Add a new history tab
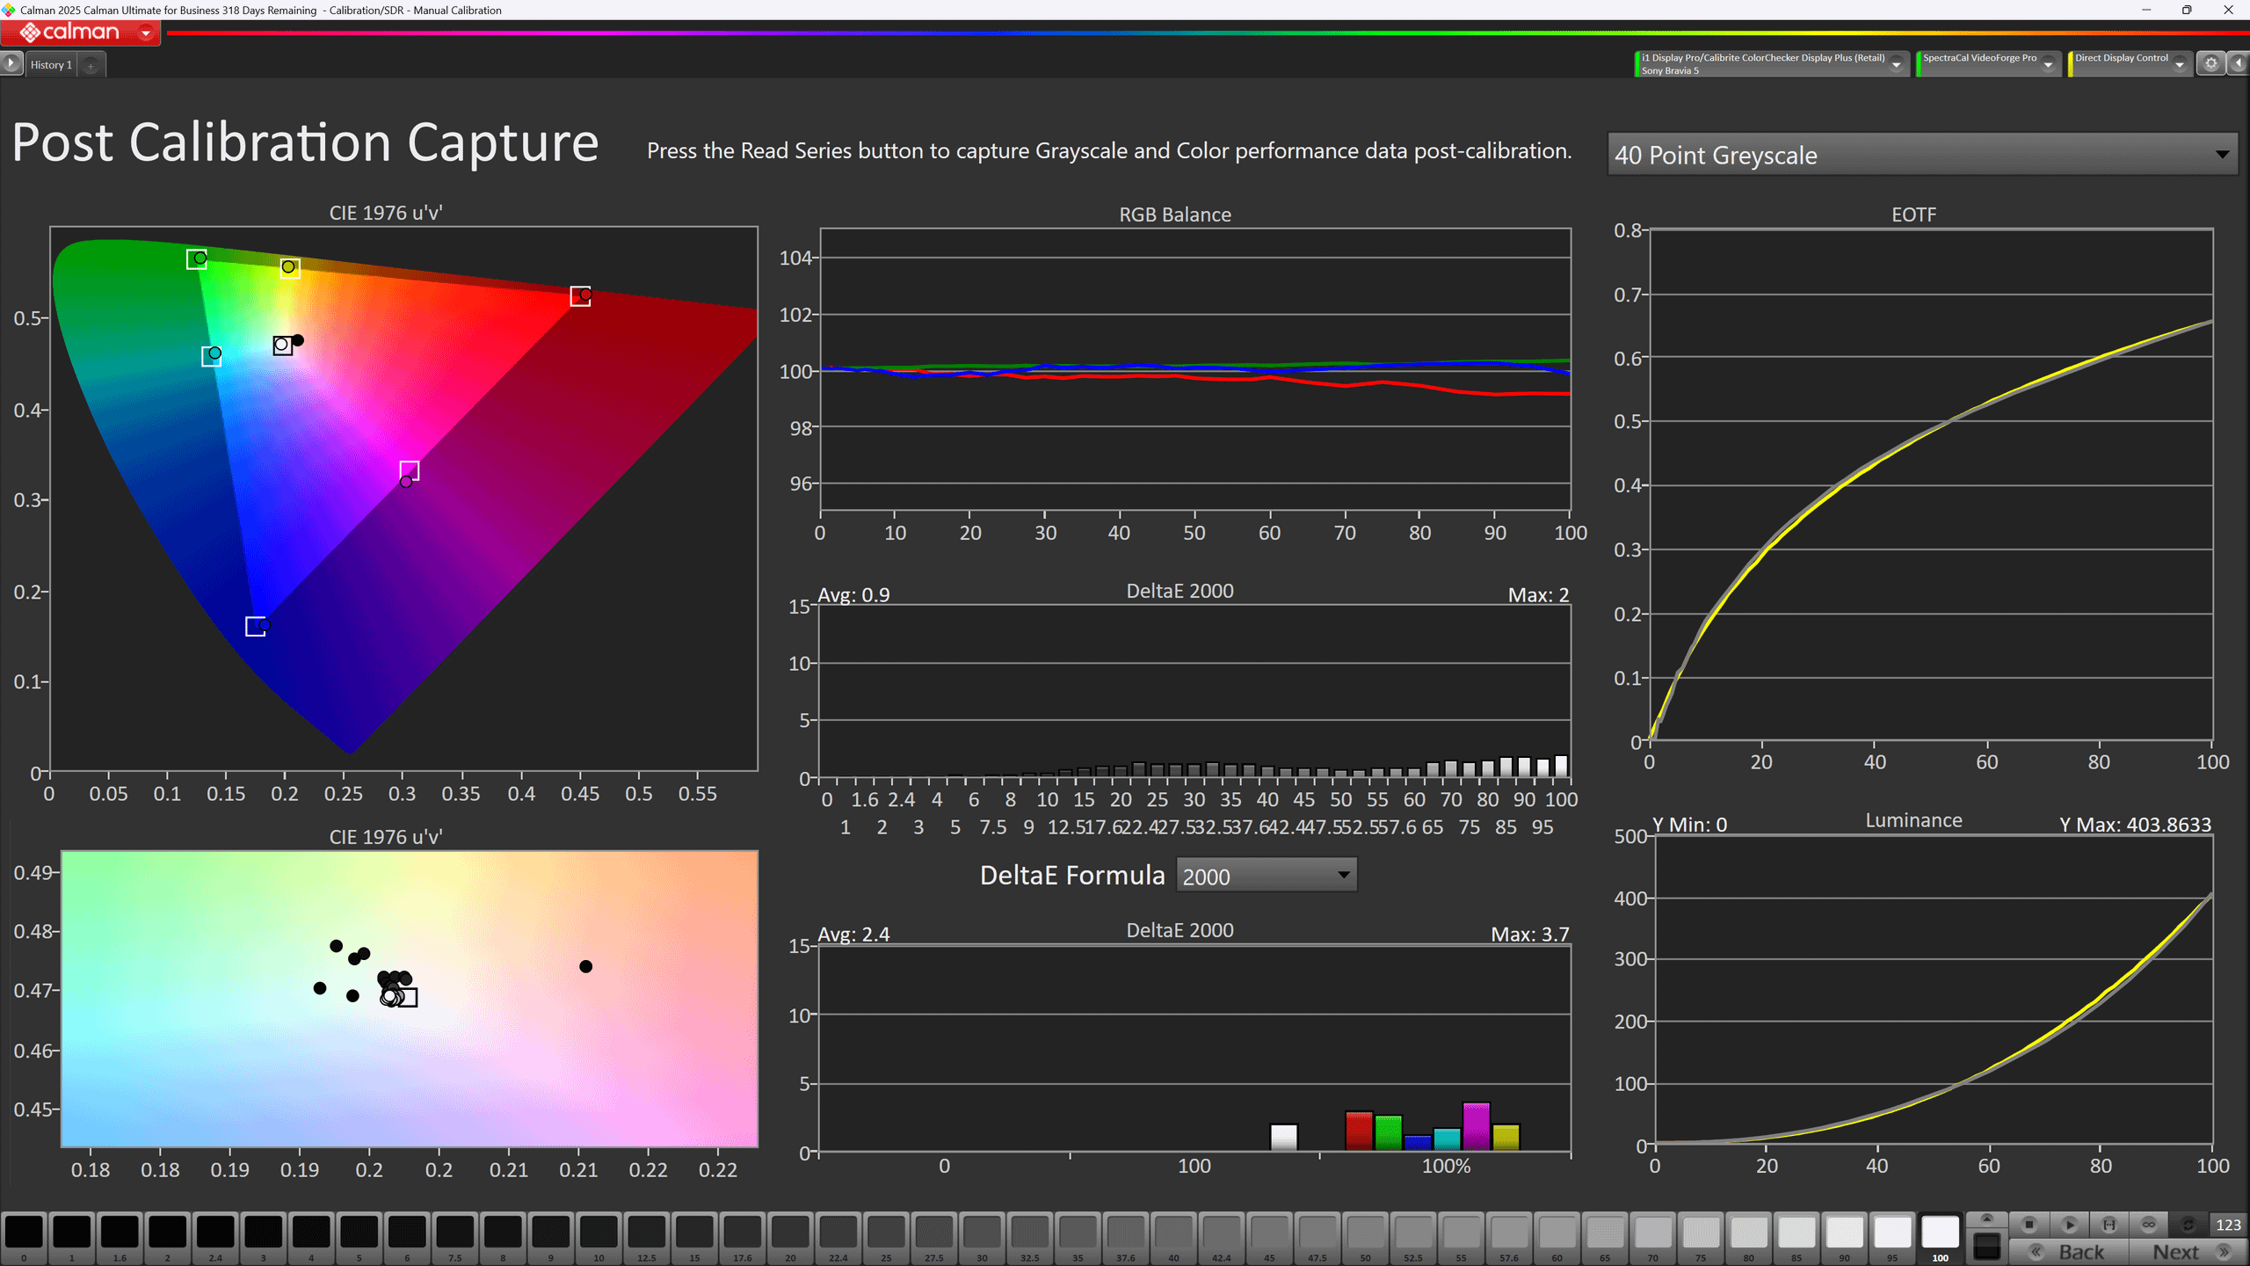The height and width of the screenshot is (1266, 2250). (91, 65)
